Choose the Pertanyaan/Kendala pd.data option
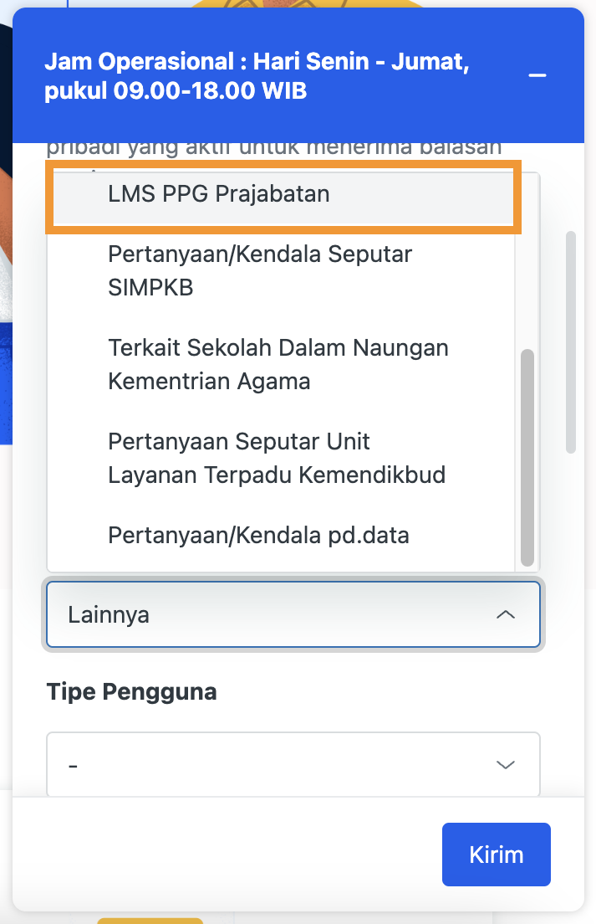Screen dimensions: 596x924 tap(258, 535)
